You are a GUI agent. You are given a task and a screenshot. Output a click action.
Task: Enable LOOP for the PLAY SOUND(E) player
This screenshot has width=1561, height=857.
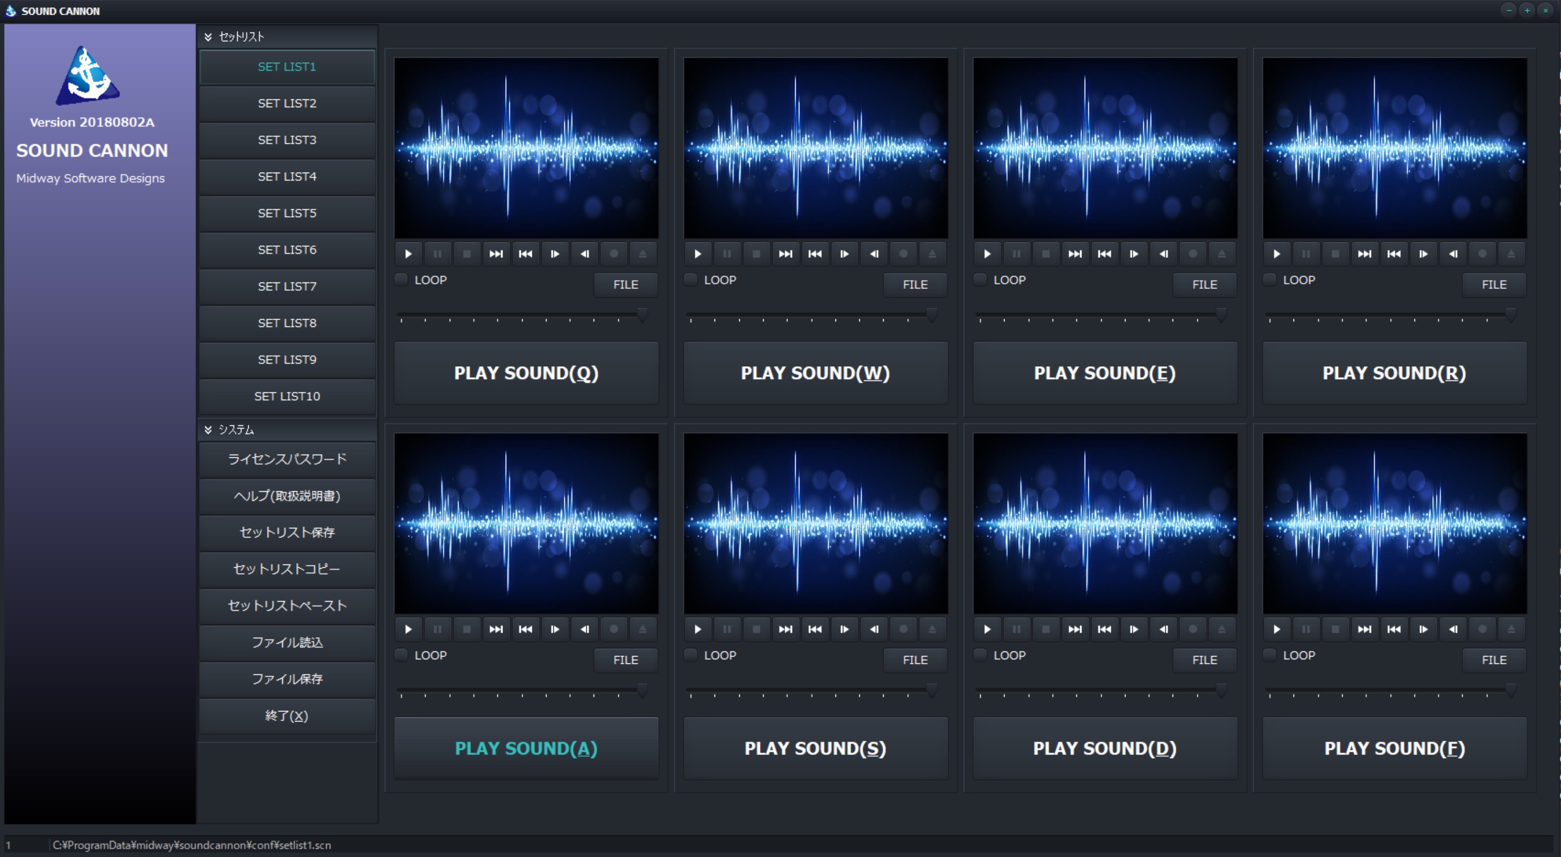tap(980, 280)
